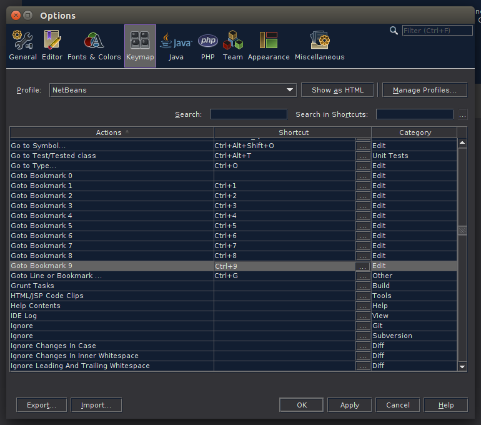The height and width of the screenshot is (425, 481).
Task: Click the Ctrl+9 shortcut cell
Action: 285,266
